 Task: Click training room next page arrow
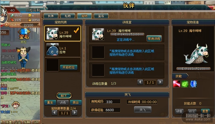(160, 82)
